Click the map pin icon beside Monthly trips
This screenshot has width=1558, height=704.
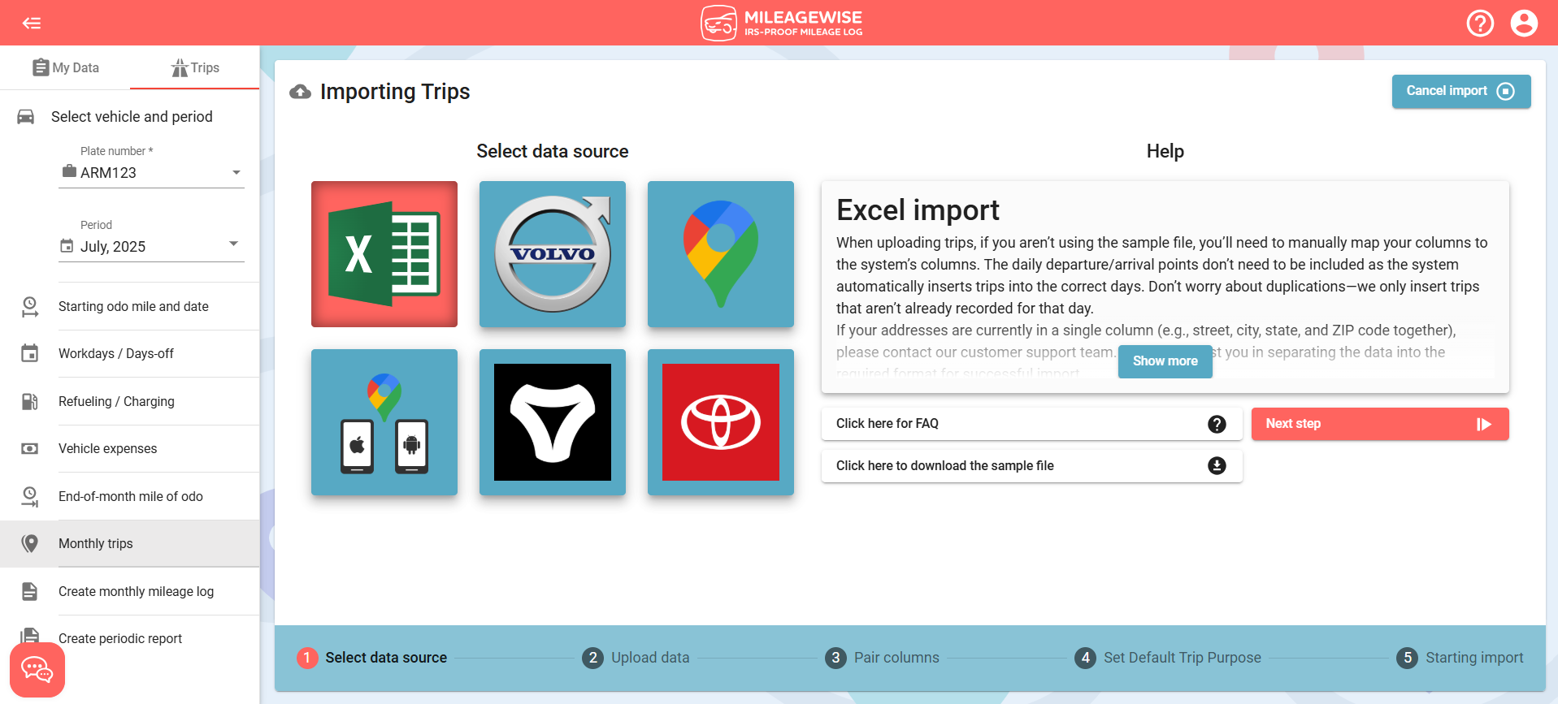[x=29, y=543]
